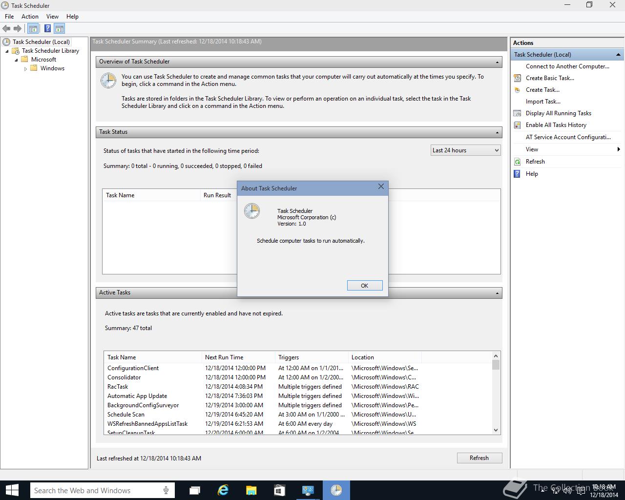The height and width of the screenshot is (500, 625).
Task: Click the Active Tasks scroll-down arrow
Action: [496, 430]
